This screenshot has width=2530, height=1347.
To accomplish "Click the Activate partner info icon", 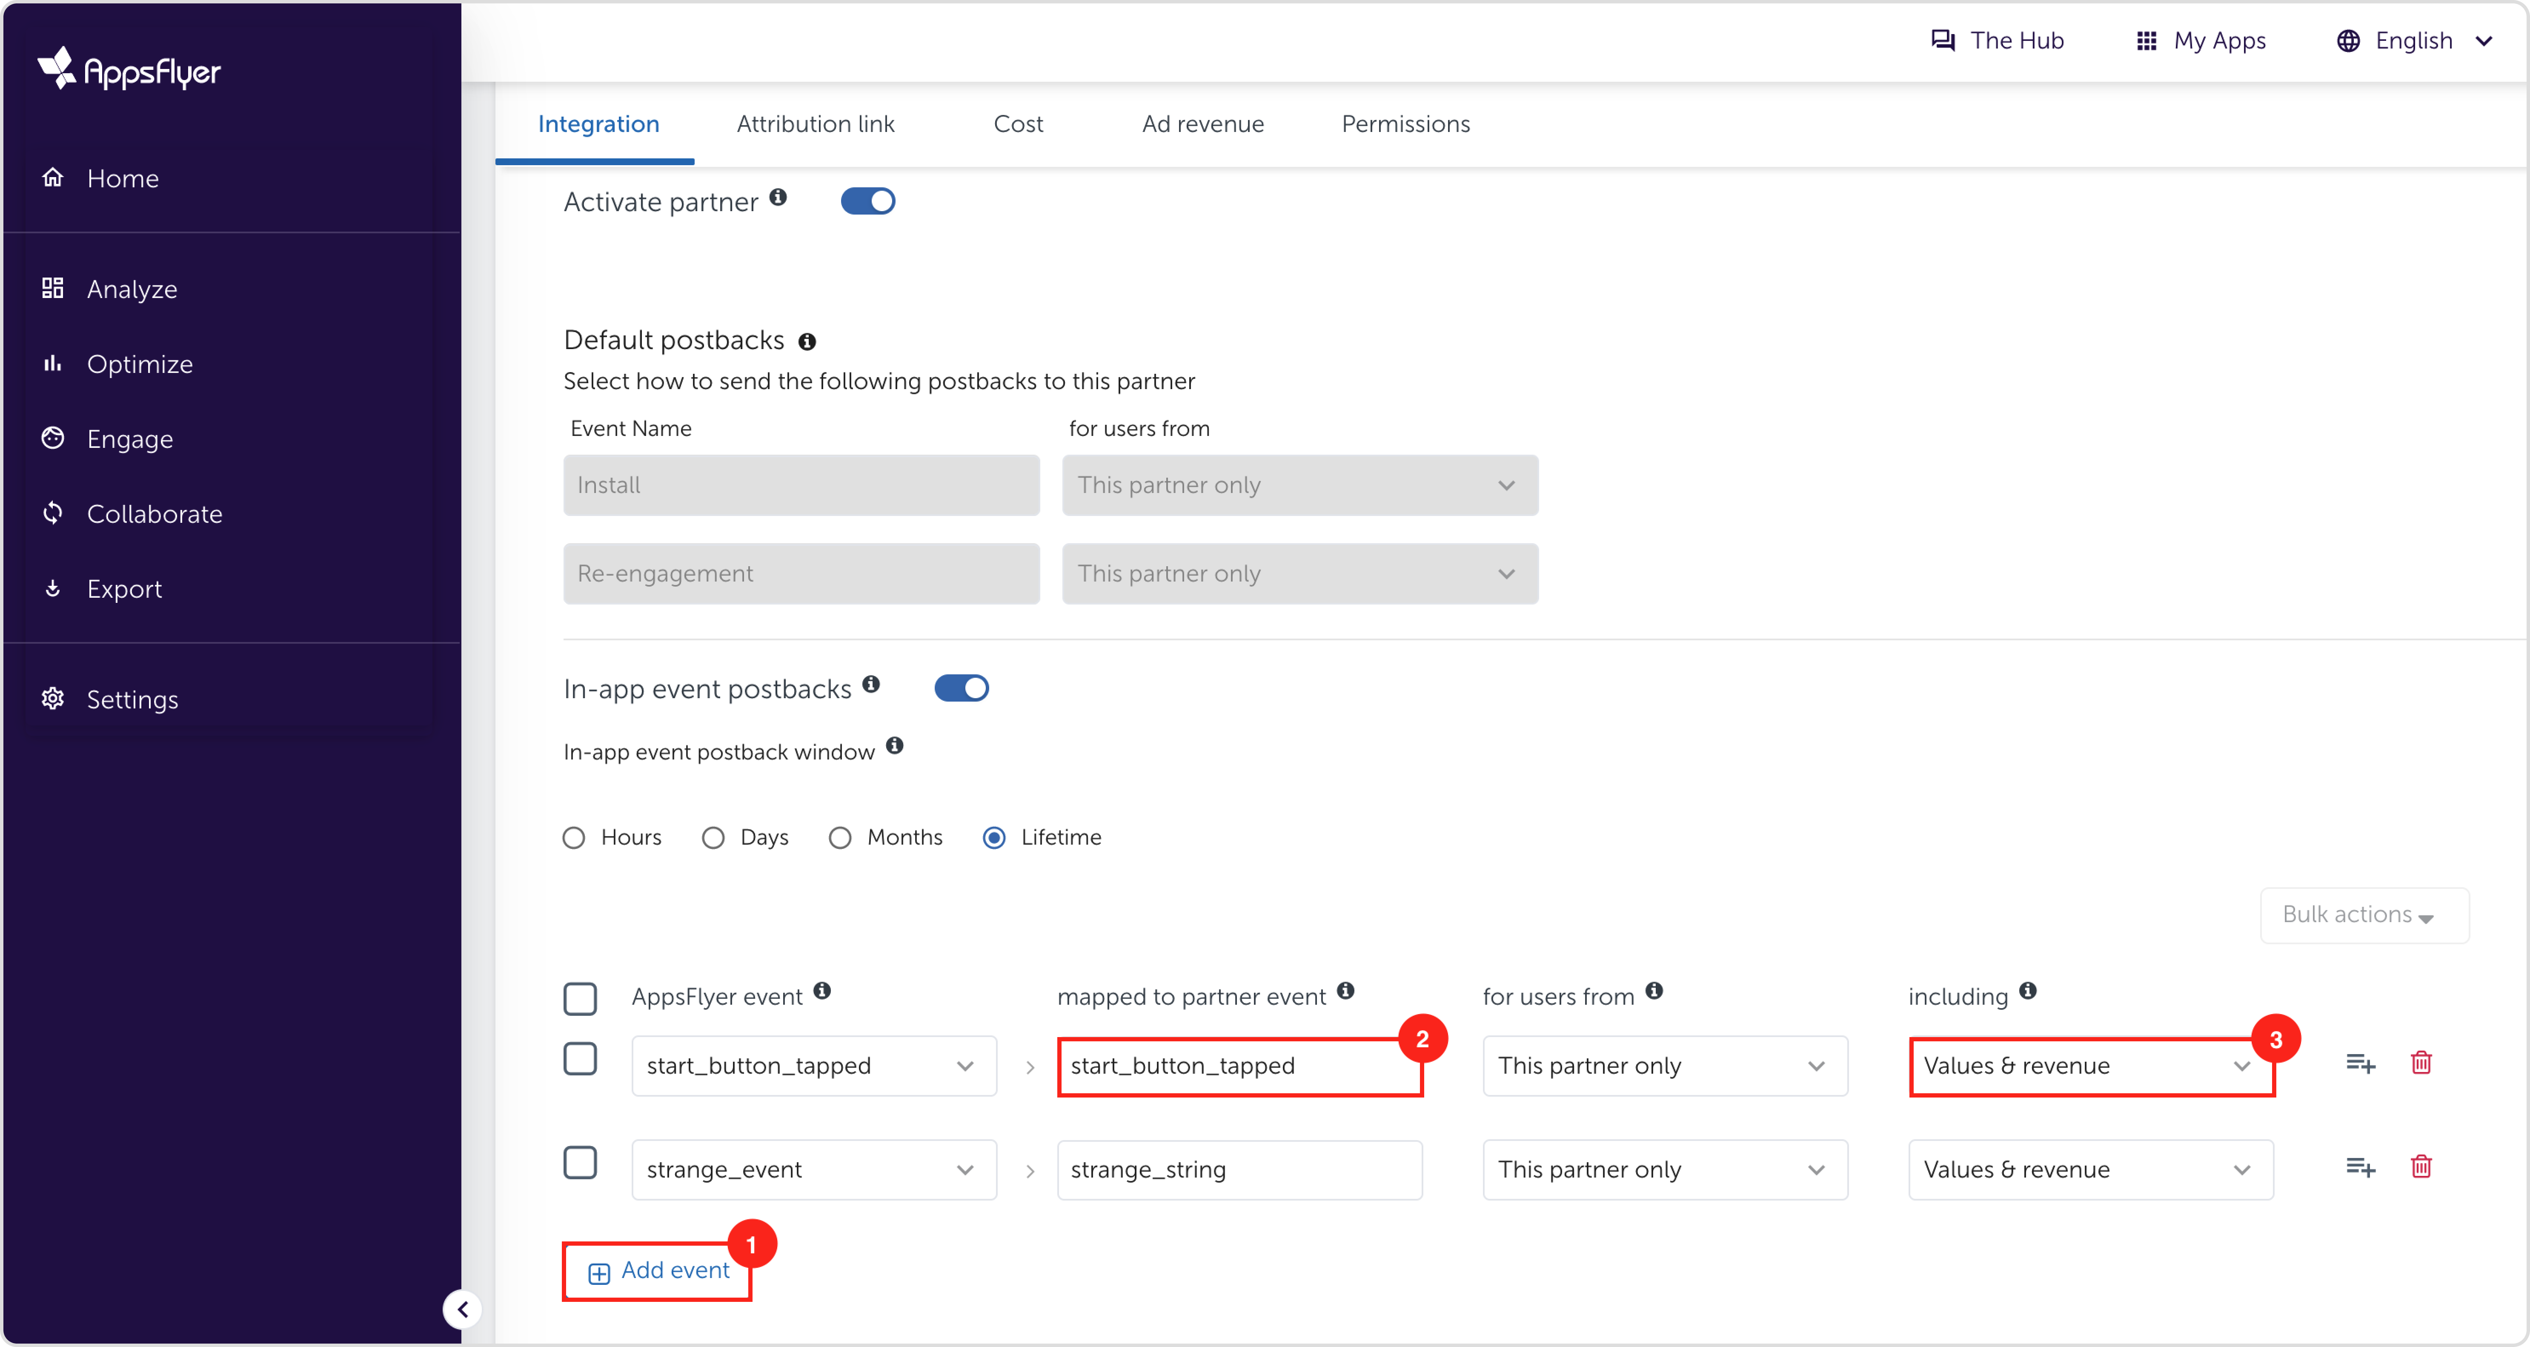I will (778, 197).
